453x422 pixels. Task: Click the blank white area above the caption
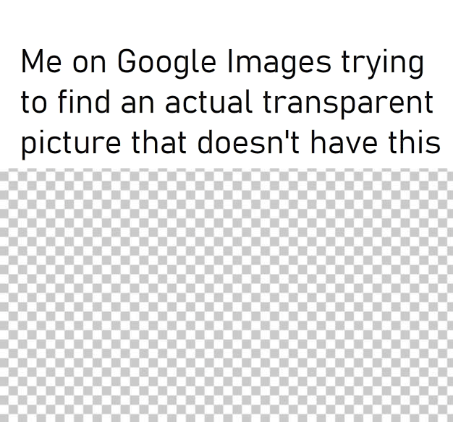[226, 20]
